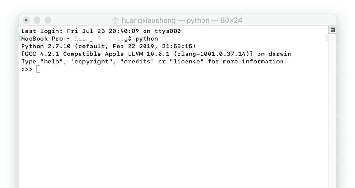Click the right bracket mark ending the prompt line

[x=327, y=39]
